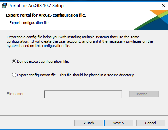Click the 'Portal for ArcGIS 10.7 Setup' title text
168x130 pixels.
click(x=36, y=6)
